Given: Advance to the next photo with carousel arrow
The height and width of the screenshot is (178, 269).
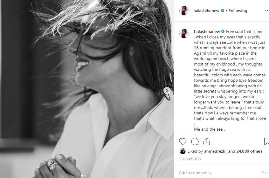Looking at the screenshot, I should tap(167, 90).
